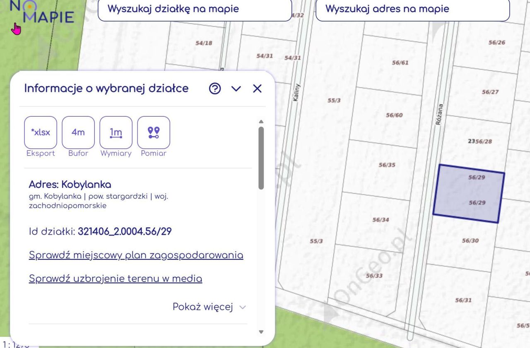Select parcel 56/61 on the map

click(400, 62)
